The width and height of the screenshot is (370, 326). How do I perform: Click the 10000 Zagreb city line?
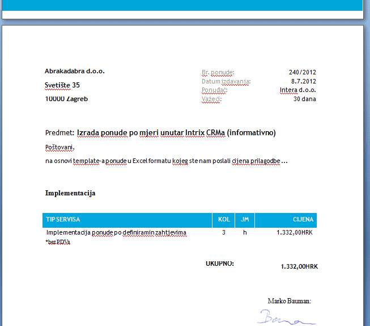point(66,99)
